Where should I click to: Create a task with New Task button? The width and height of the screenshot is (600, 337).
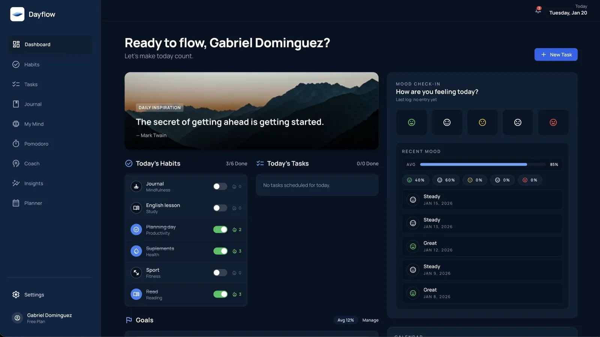click(556, 54)
